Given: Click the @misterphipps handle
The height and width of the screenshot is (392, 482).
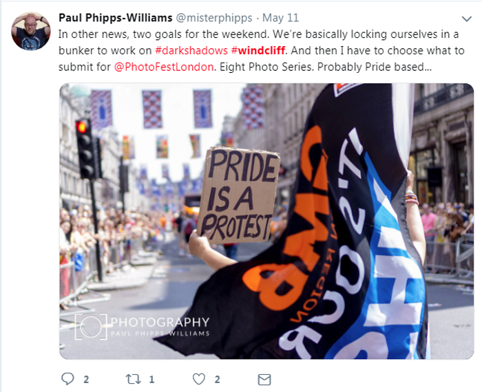Looking at the screenshot, I should pyautogui.click(x=214, y=18).
